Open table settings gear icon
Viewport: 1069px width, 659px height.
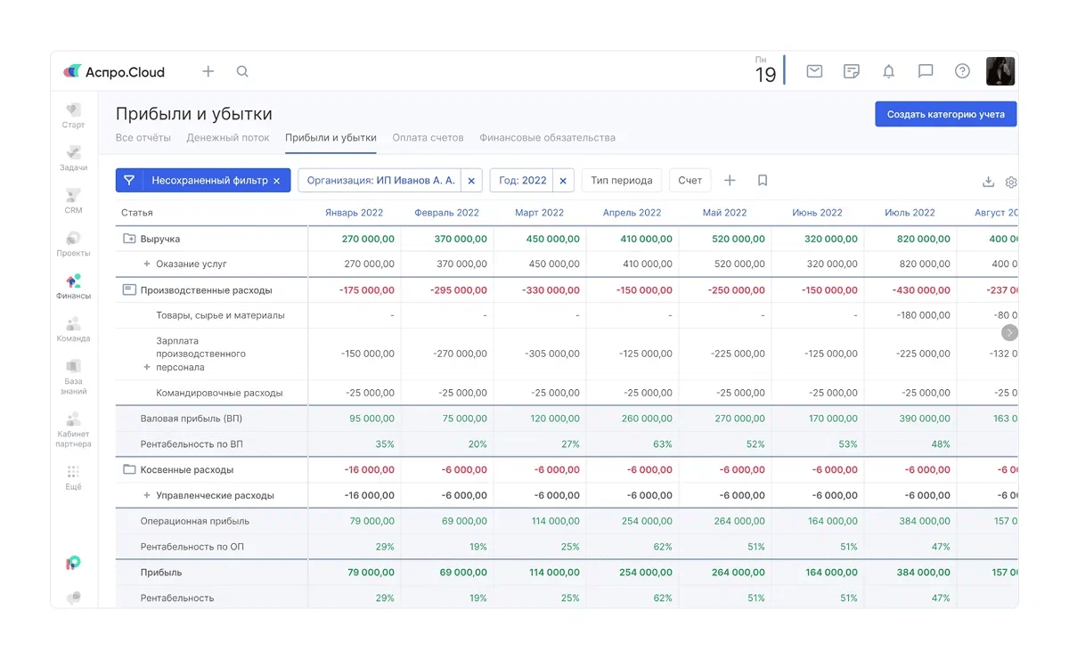1011,182
